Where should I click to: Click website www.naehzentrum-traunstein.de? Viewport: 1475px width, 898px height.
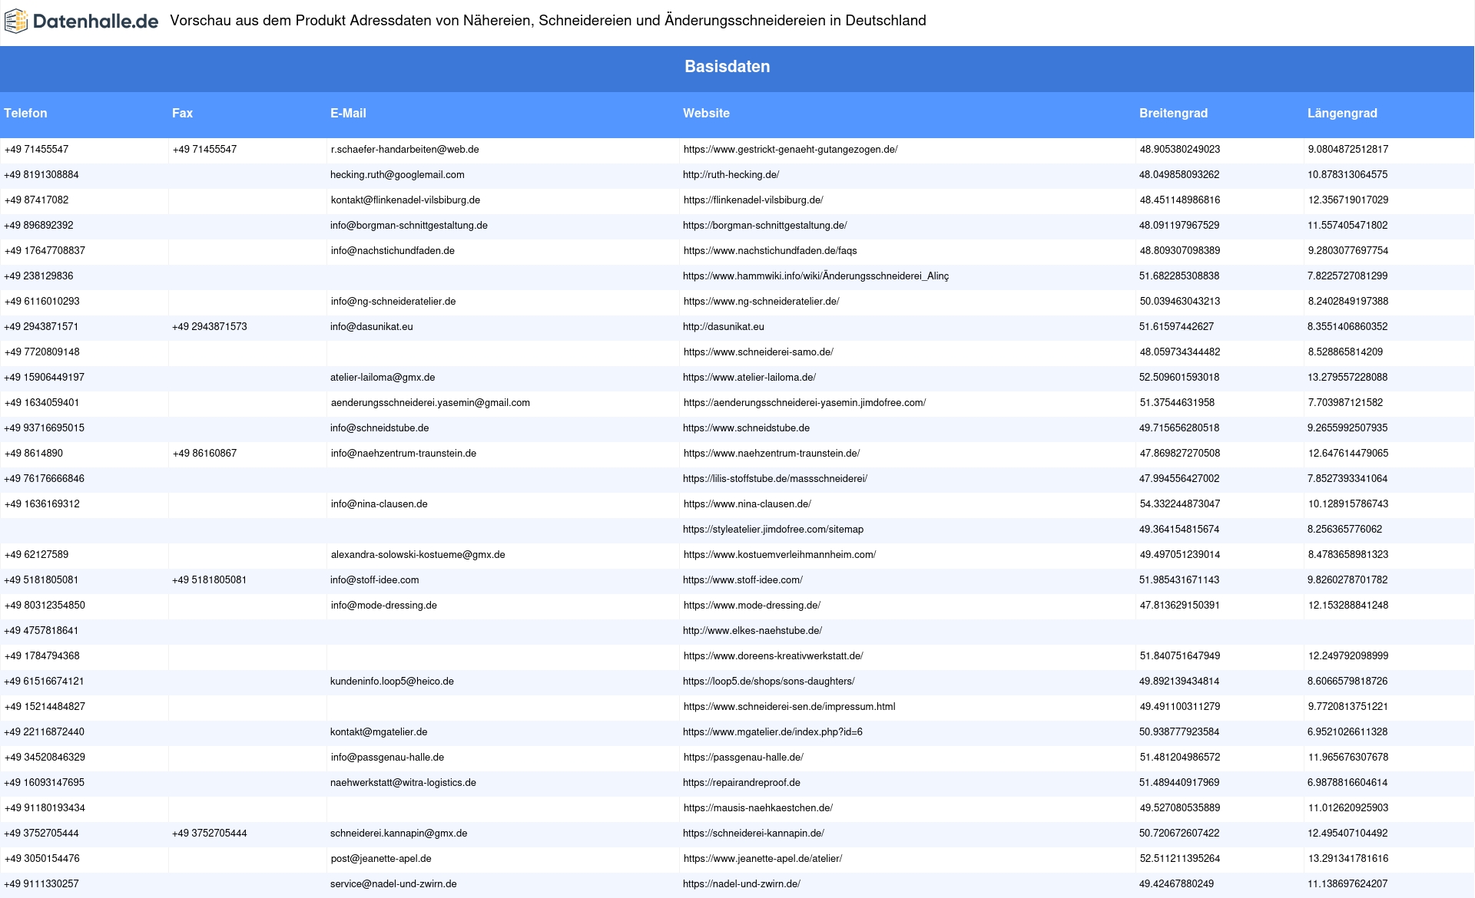pyautogui.click(x=771, y=454)
